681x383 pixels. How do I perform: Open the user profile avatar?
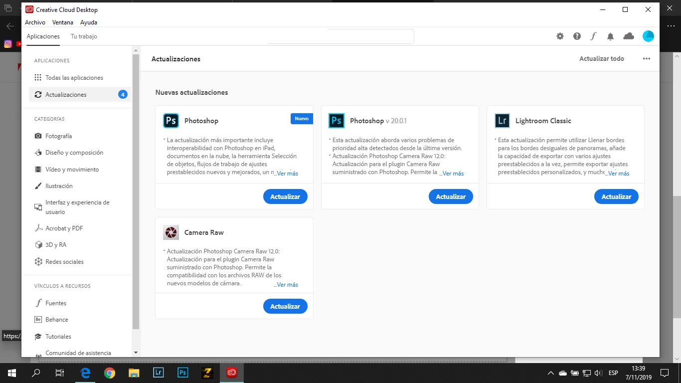[648, 36]
